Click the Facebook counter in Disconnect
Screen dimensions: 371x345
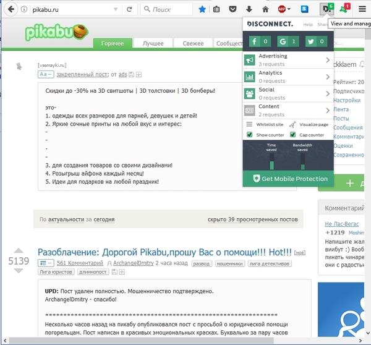click(259, 41)
